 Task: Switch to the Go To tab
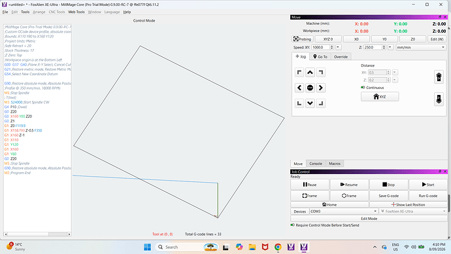coord(320,57)
